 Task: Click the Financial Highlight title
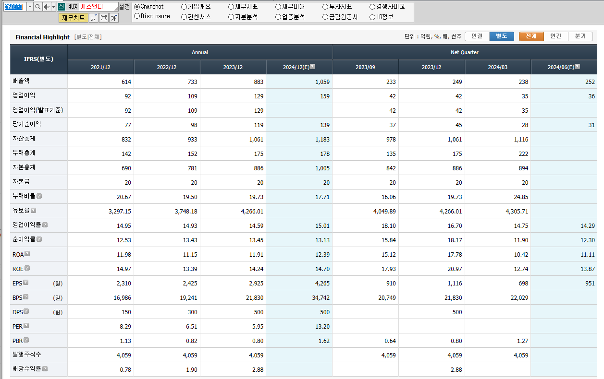point(42,37)
